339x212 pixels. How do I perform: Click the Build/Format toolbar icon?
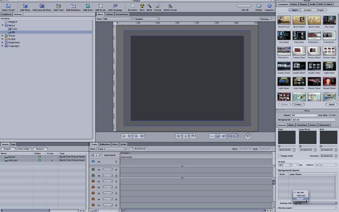171,6
